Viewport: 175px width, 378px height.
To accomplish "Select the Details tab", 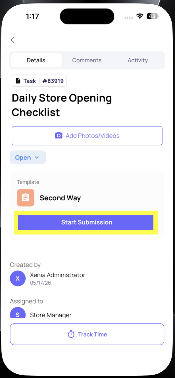I will (36, 60).
